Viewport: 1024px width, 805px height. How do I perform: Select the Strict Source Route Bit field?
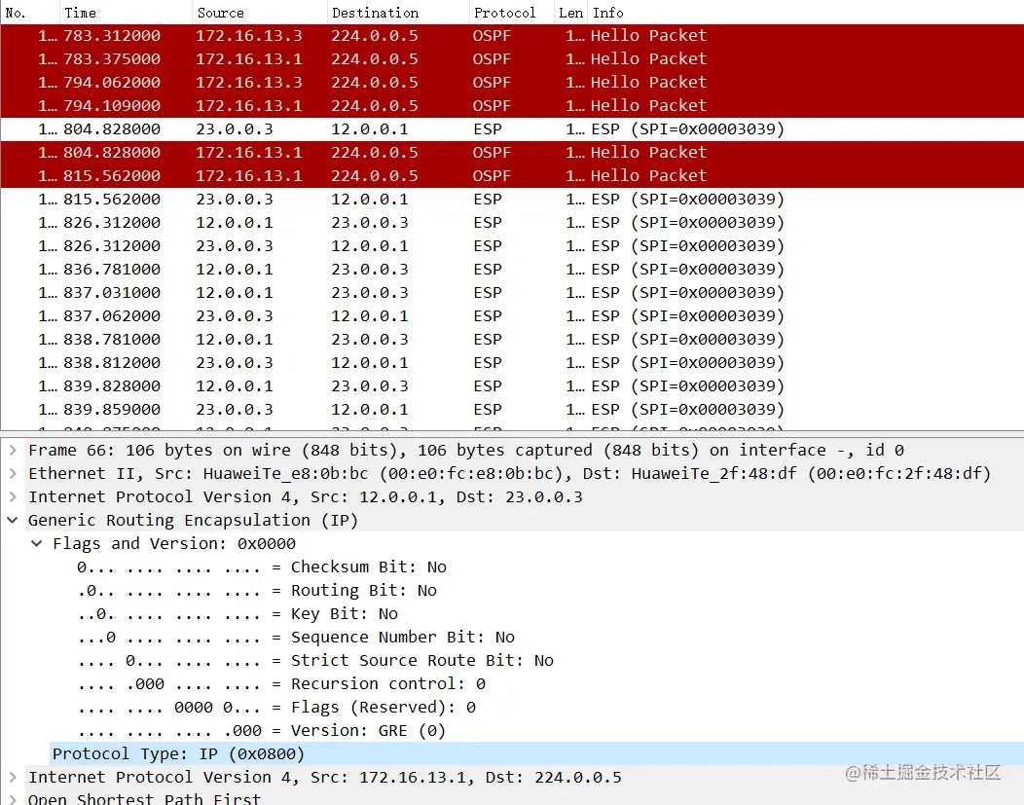coord(315,661)
